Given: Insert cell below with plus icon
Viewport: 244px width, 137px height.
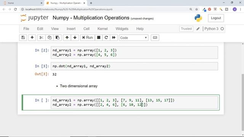Looking at the screenshot, I should 32,38.
